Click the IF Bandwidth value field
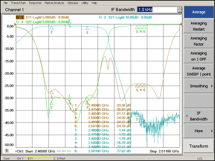 [x=157, y=9]
